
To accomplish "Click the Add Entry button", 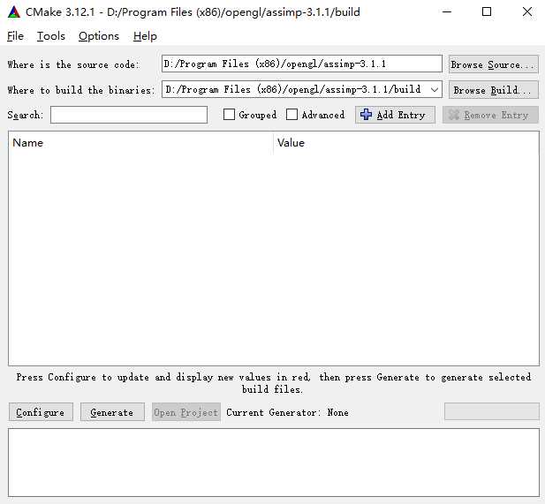I will click(x=395, y=115).
